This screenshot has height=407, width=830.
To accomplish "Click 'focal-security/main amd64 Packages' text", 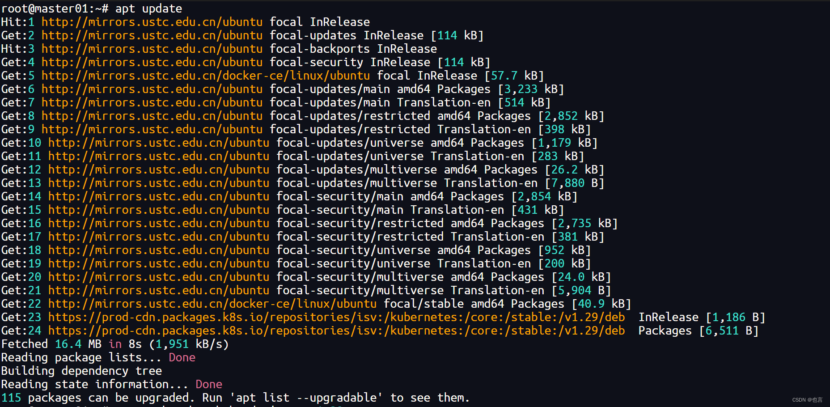I will 390,196.
